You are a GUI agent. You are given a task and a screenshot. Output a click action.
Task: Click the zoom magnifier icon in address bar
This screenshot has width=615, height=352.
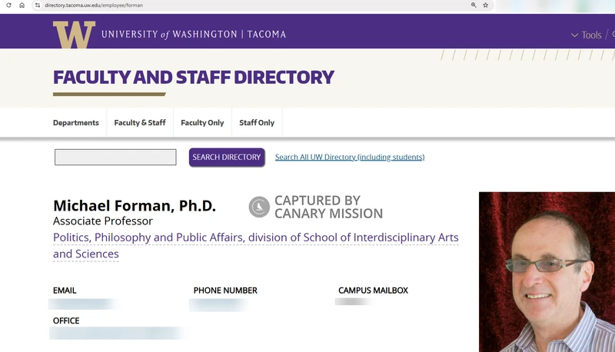[474, 5]
